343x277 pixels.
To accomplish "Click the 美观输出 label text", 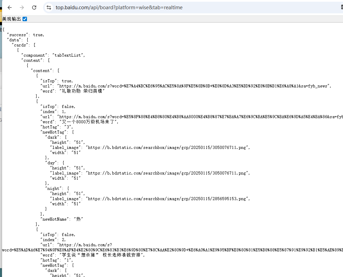I will (x=11, y=19).
